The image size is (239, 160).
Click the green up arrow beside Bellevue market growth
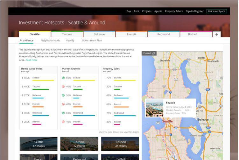(x=63, y=95)
